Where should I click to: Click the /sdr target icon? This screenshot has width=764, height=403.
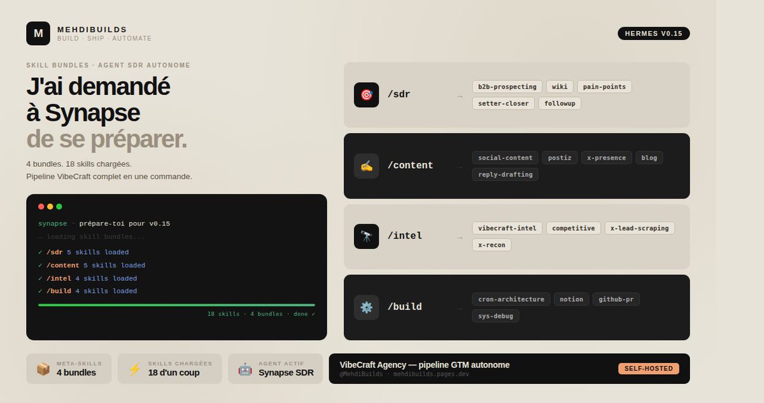(366, 95)
